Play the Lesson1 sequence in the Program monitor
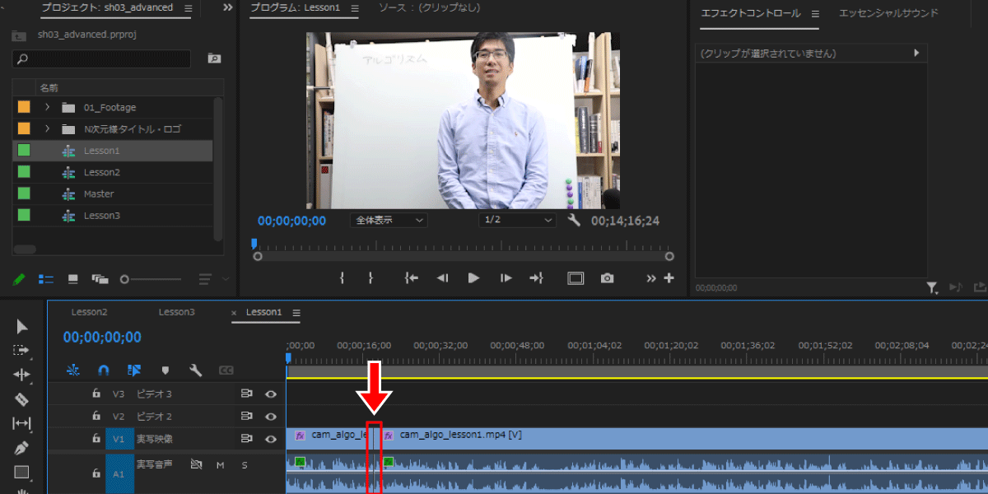 (x=473, y=278)
